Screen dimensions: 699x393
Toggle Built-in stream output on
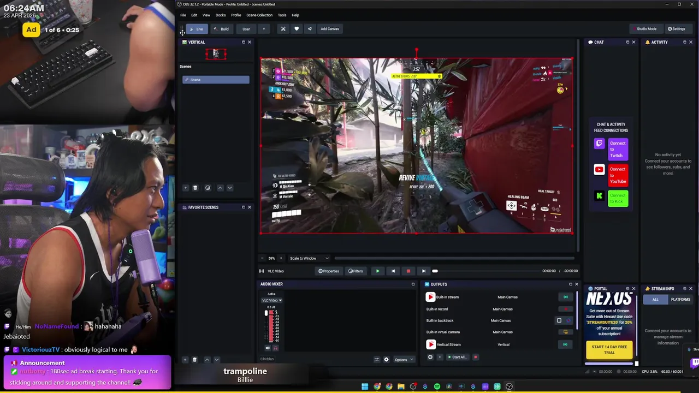[565, 297]
